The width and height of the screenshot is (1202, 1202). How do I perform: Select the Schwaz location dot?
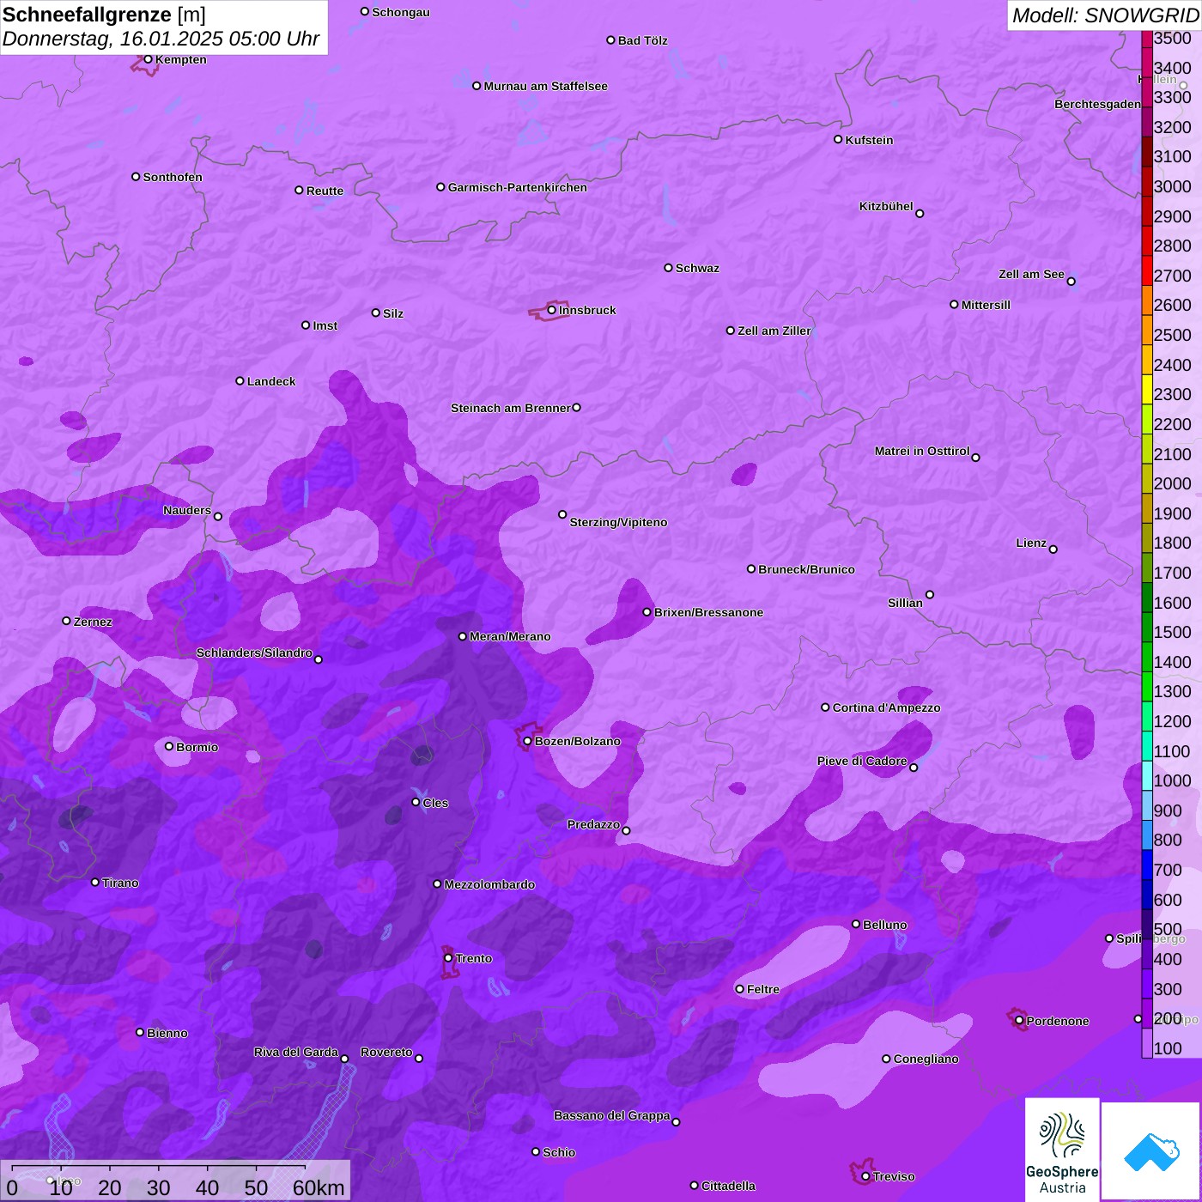(x=668, y=268)
